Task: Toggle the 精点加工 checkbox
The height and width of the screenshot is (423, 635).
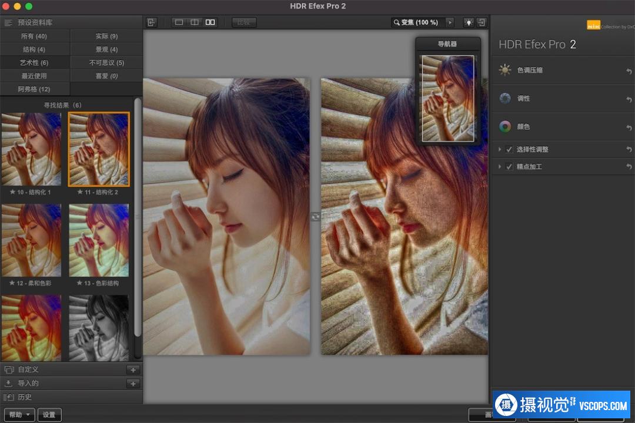Action: pyautogui.click(x=509, y=166)
